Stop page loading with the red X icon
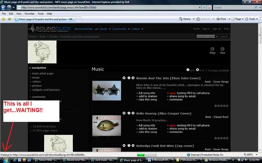This screenshot has width=262, height=163. 209,7
